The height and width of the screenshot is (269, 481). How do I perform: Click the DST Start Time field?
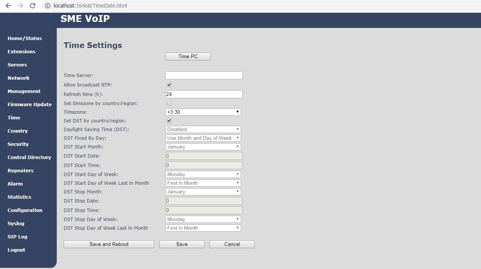coord(204,165)
